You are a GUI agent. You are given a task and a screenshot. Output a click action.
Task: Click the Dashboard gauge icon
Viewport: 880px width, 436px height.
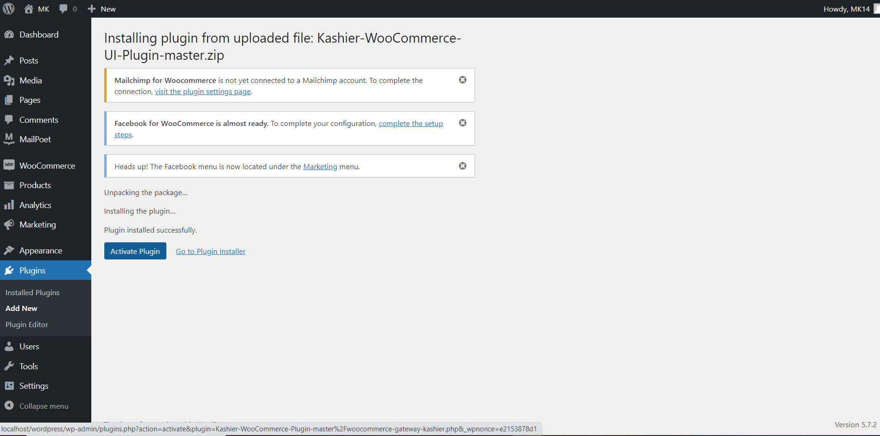click(9, 35)
